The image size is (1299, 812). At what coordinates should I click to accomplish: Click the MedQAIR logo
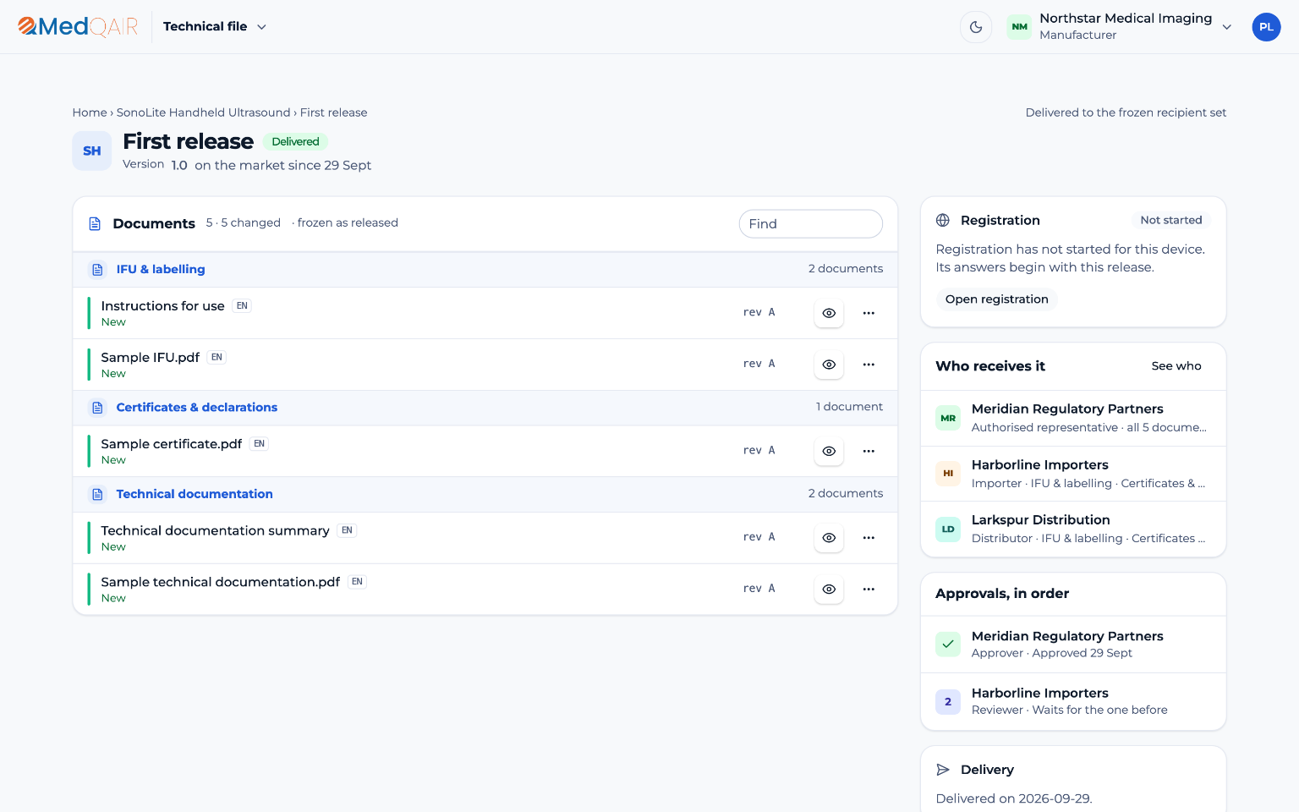tap(78, 27)
